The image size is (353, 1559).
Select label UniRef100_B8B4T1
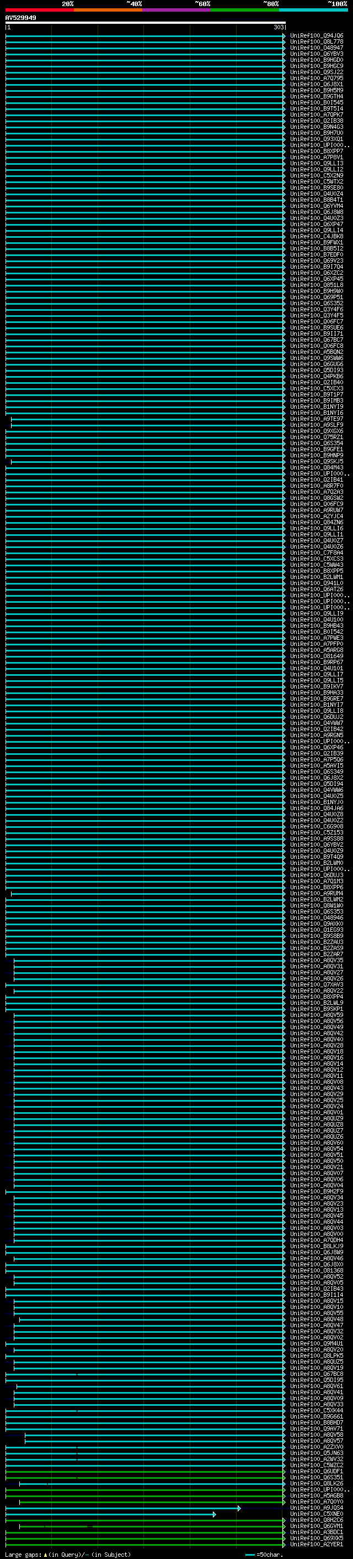(317, 200)
